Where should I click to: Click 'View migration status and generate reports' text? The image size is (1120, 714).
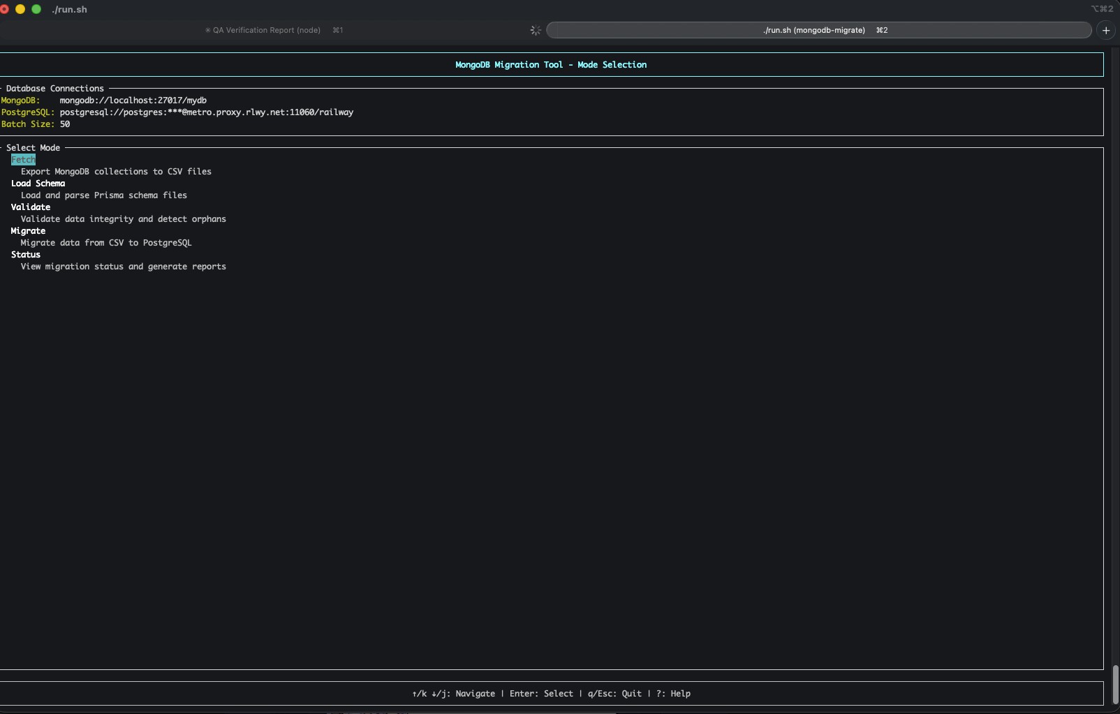[x=124, y=267]
